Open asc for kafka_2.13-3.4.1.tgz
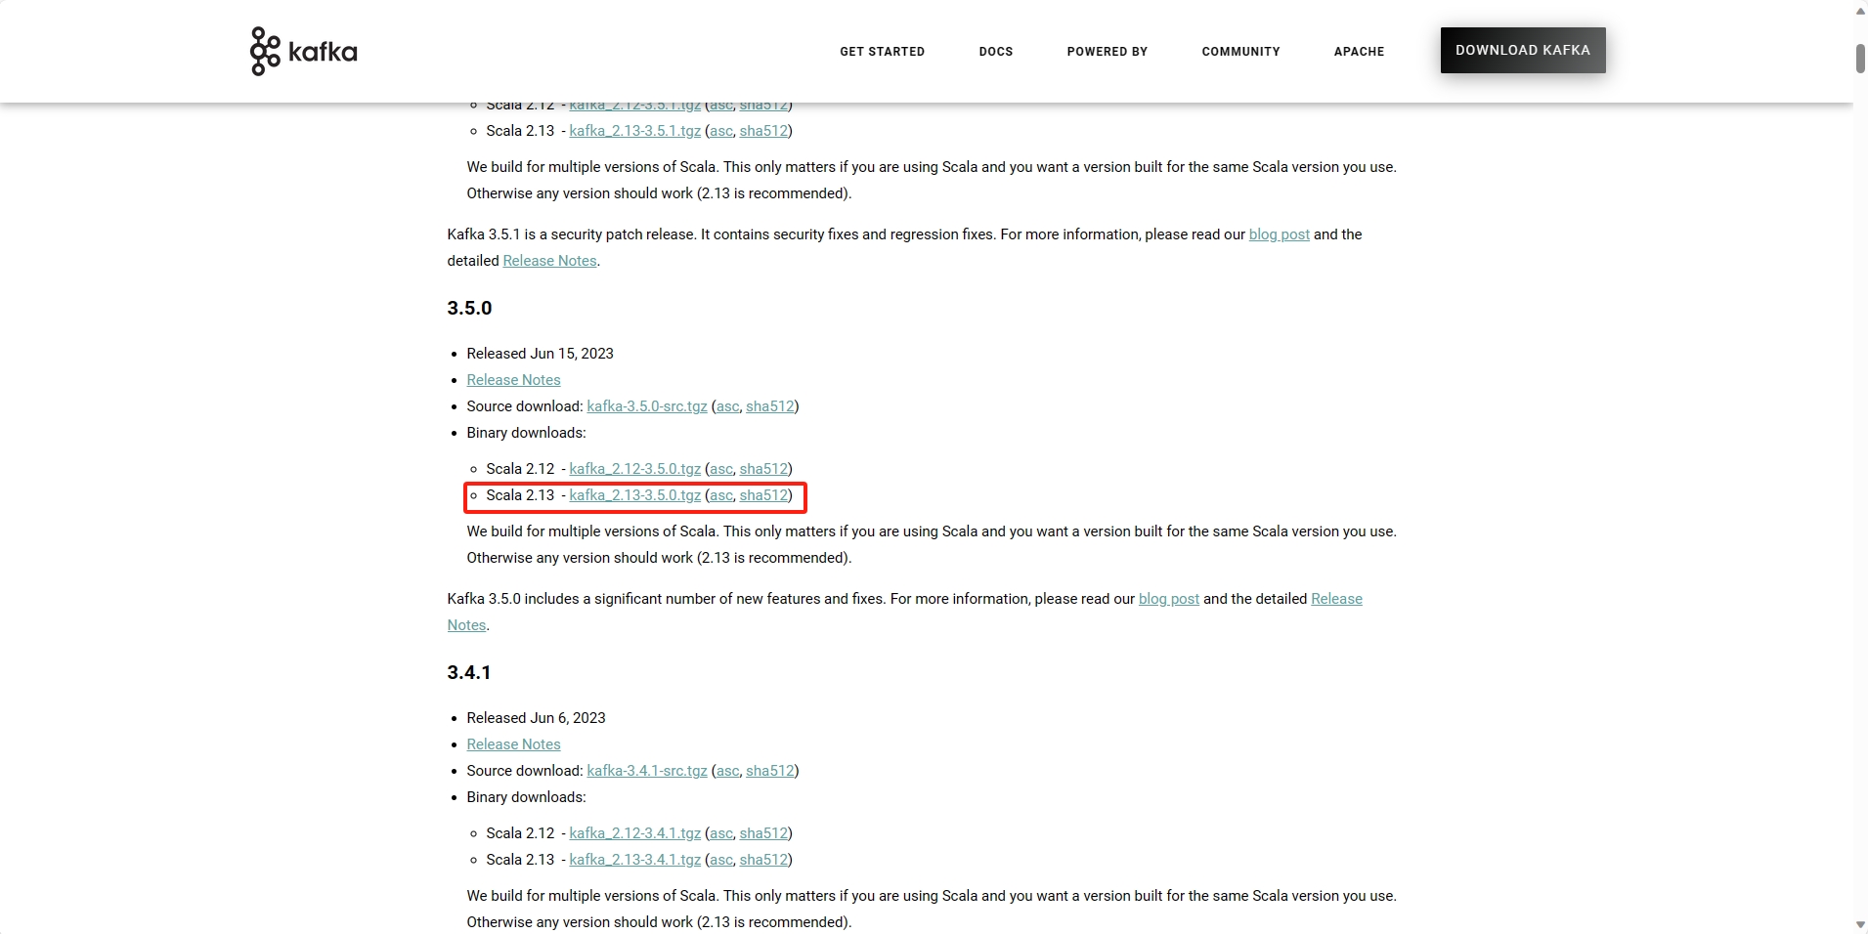 click(720, 860)
